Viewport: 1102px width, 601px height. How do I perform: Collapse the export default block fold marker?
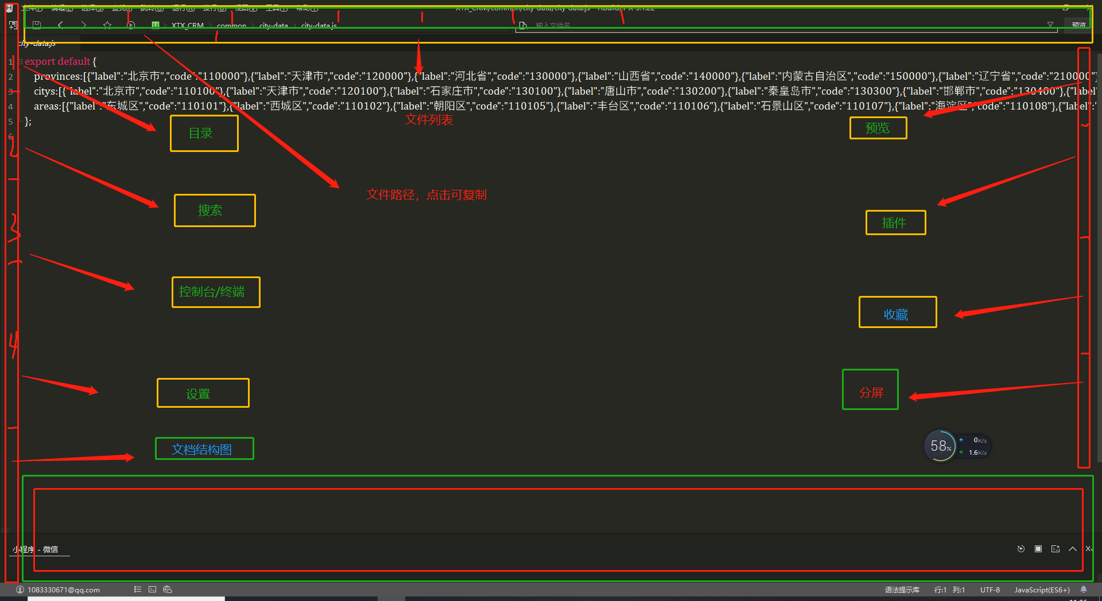point(21,61)
